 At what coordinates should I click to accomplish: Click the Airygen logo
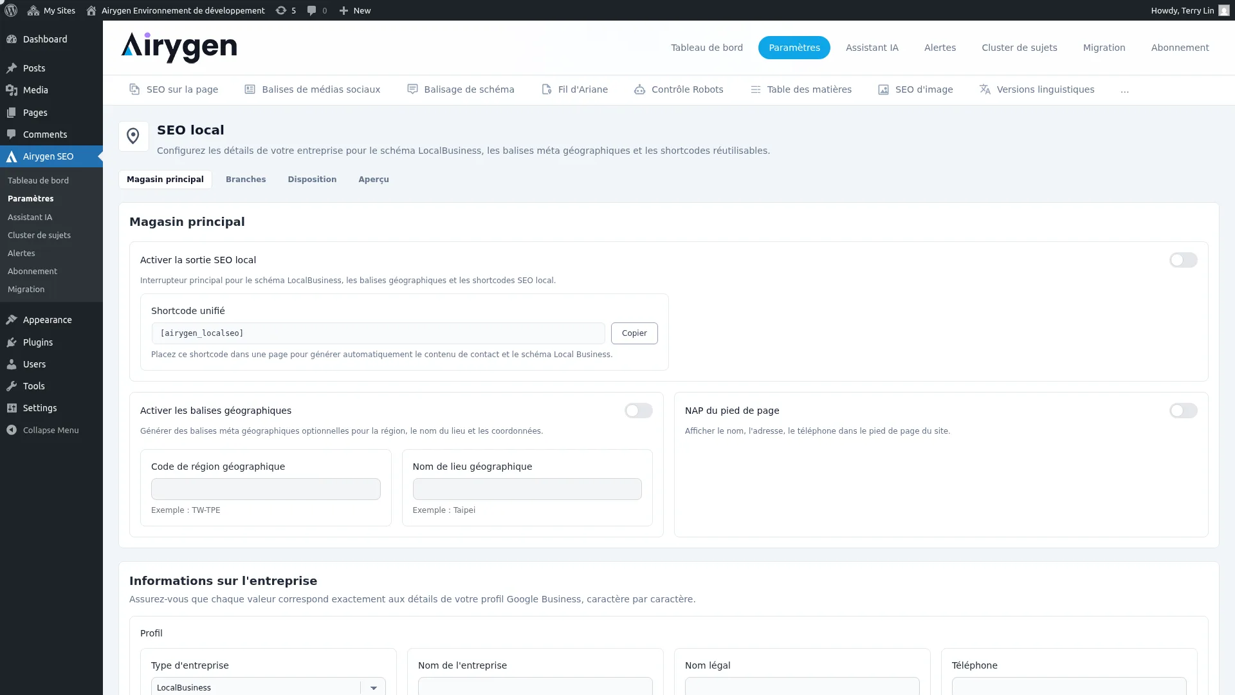pos(179,48)
